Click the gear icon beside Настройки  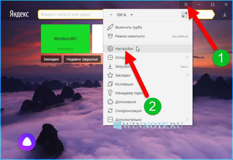(110, 49)
